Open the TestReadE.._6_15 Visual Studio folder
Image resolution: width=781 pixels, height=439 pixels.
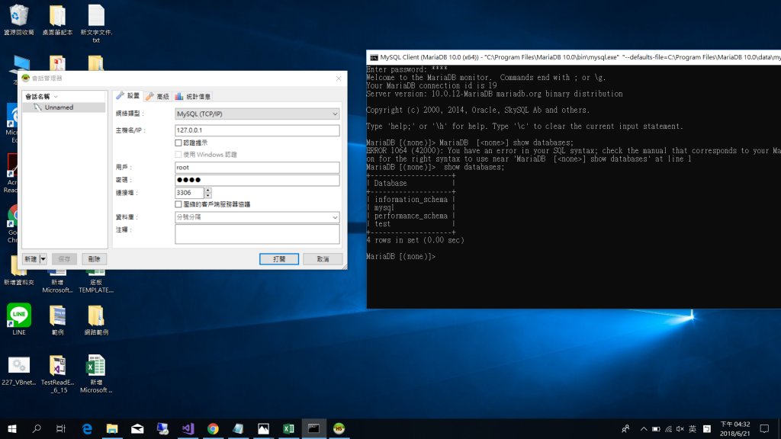point(57,374)
